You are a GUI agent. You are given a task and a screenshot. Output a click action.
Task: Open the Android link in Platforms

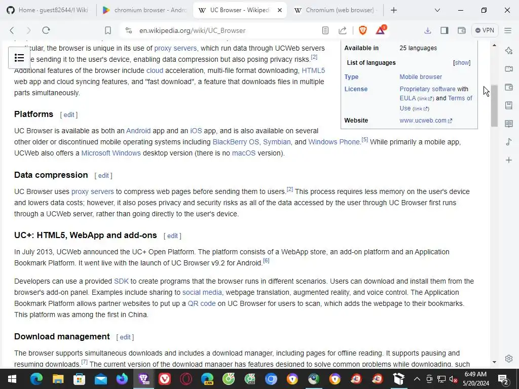click(x=138, y=131)
